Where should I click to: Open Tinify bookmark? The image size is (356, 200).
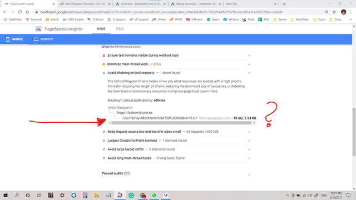[x=248, y=19]
